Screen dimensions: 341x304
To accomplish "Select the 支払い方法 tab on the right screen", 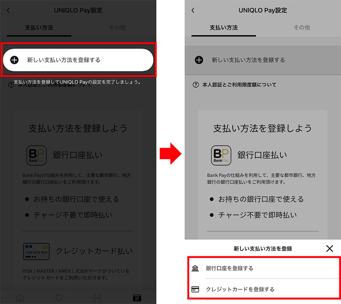I will [224, 28].
